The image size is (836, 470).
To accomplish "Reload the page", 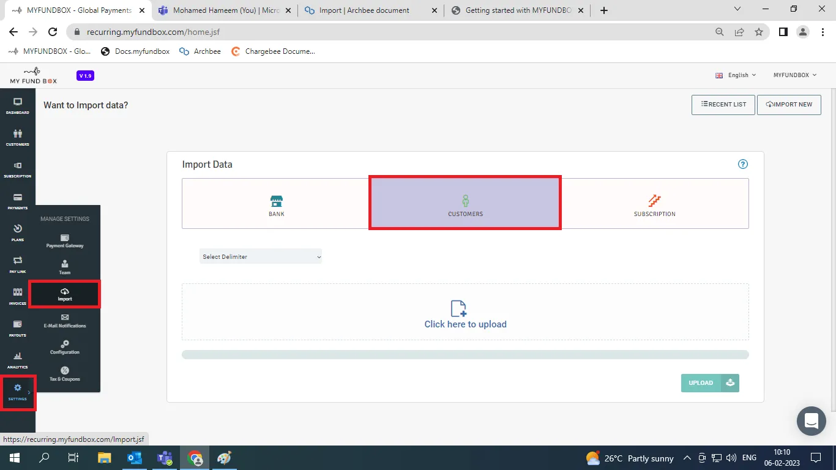I will point(53,32).
